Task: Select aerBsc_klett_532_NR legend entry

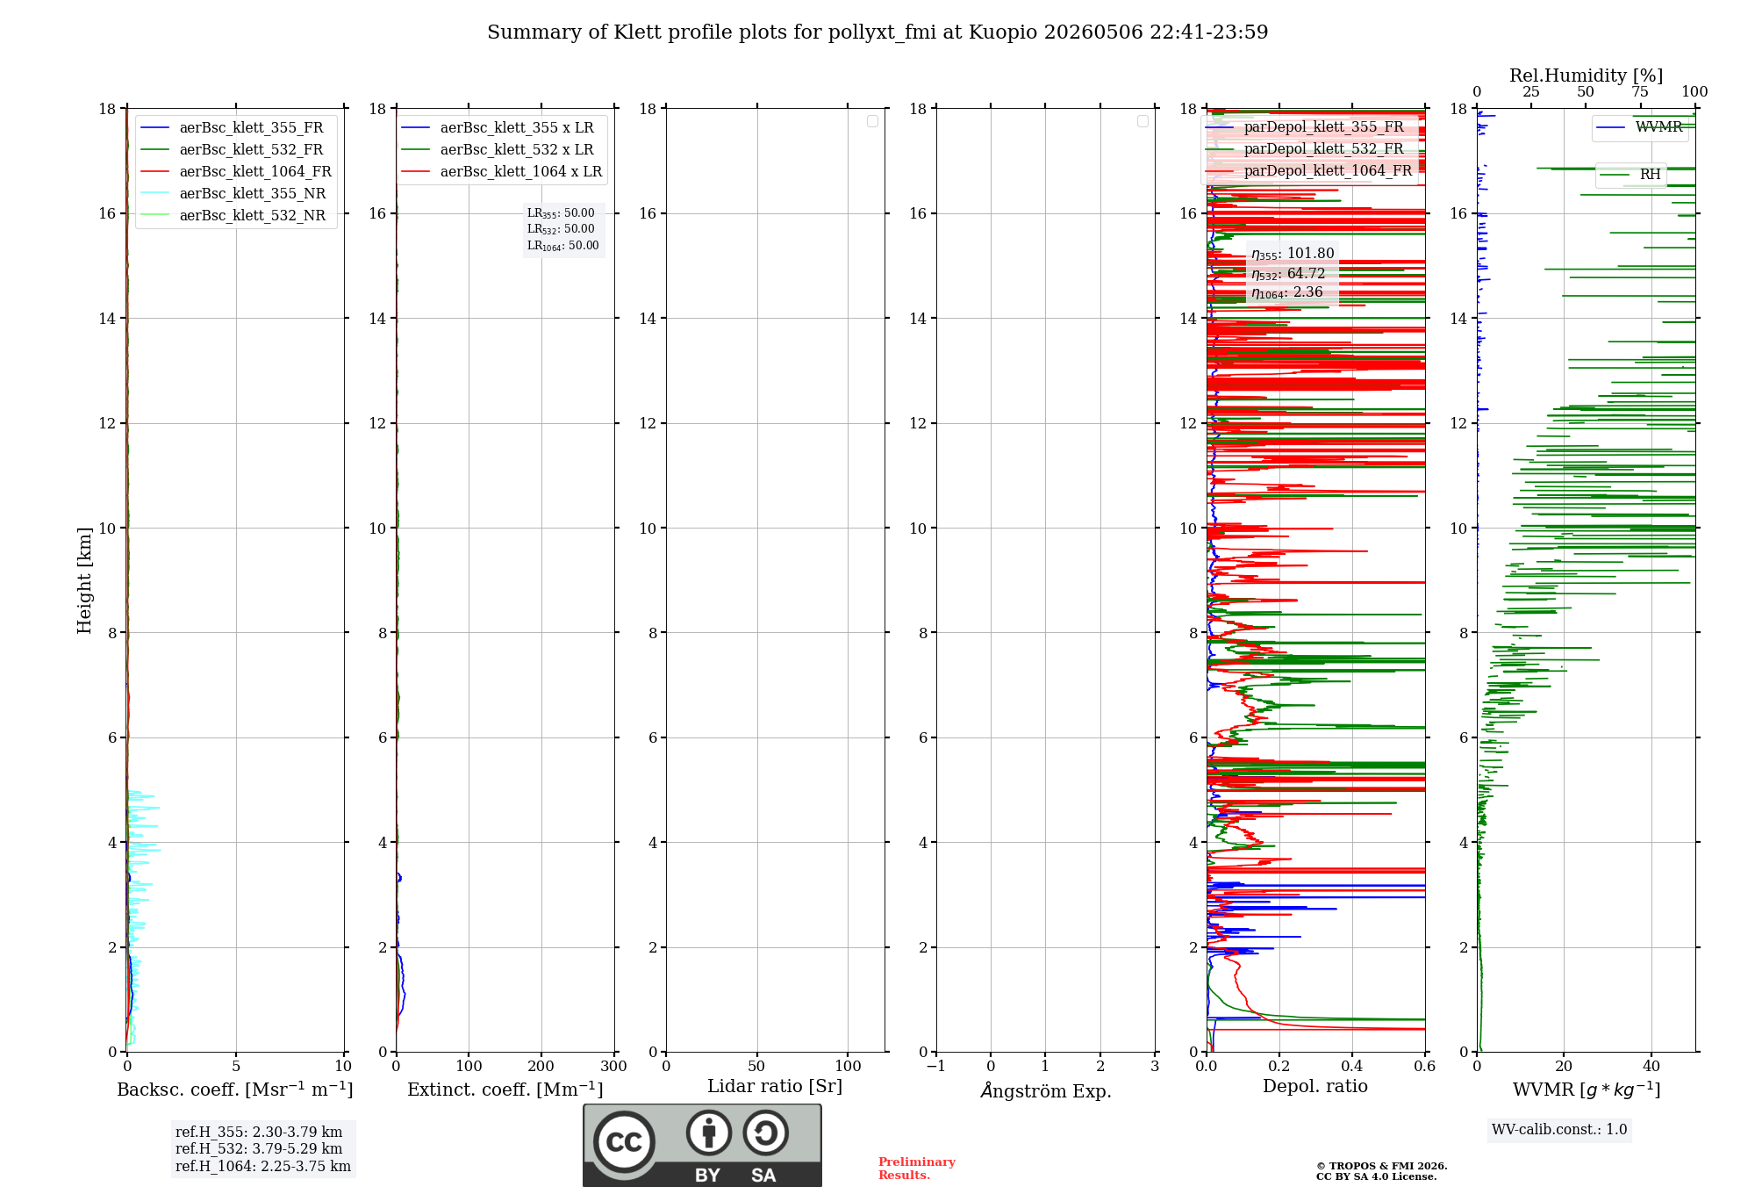Action: pyautogui.click(x=233, y=215)
